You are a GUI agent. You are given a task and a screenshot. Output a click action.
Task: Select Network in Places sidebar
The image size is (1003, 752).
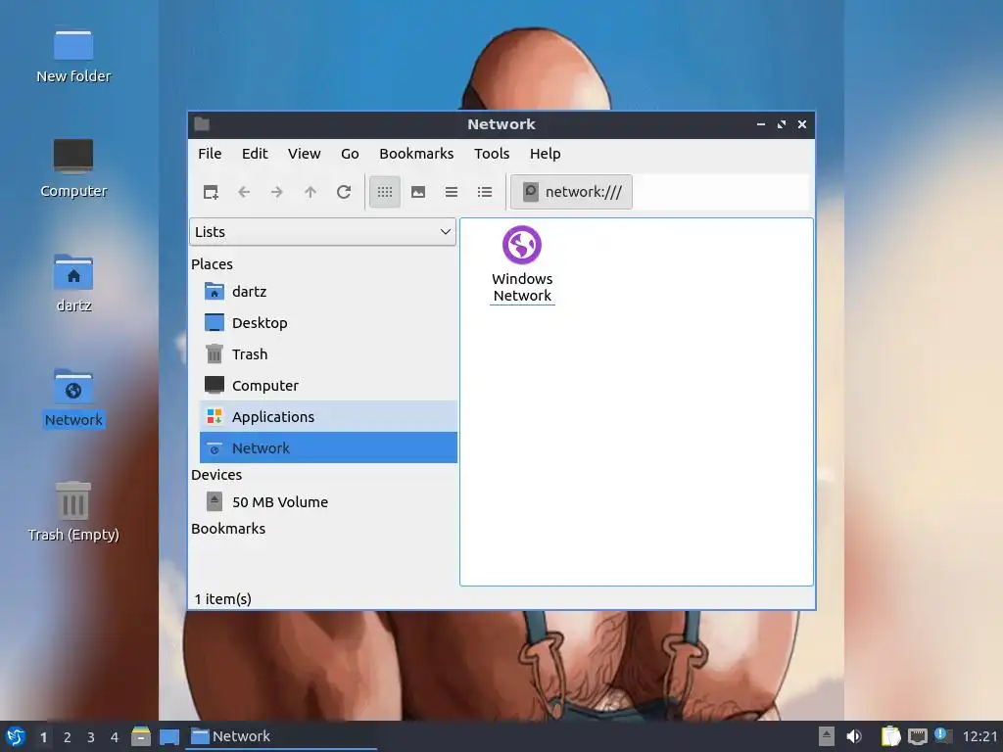(328, 448)
